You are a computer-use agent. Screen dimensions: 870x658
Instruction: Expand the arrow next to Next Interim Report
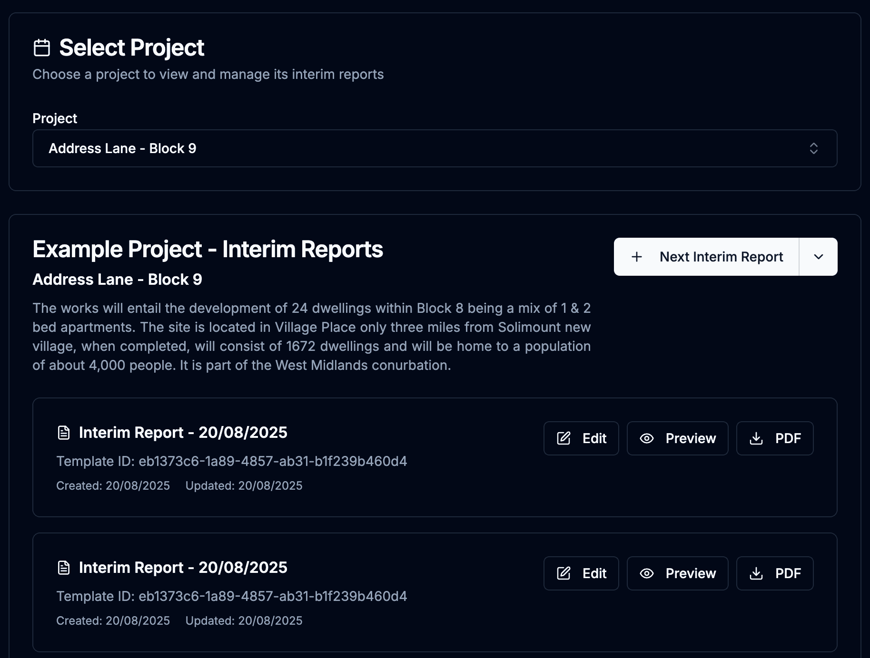819,257
